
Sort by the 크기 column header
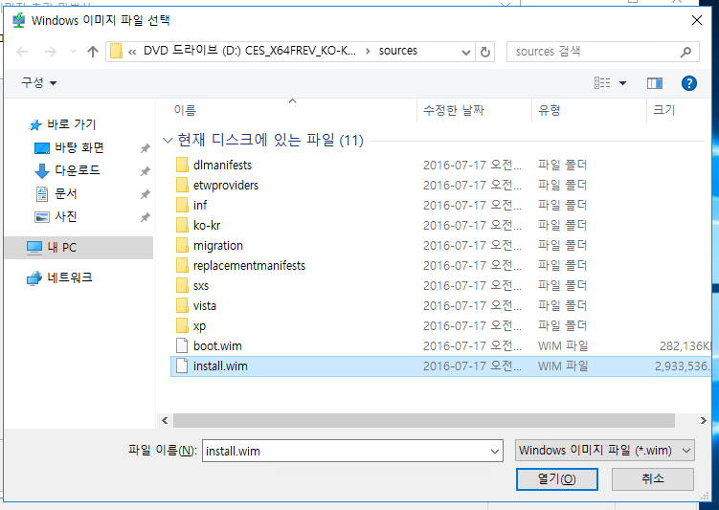click(x=679, y=110)
